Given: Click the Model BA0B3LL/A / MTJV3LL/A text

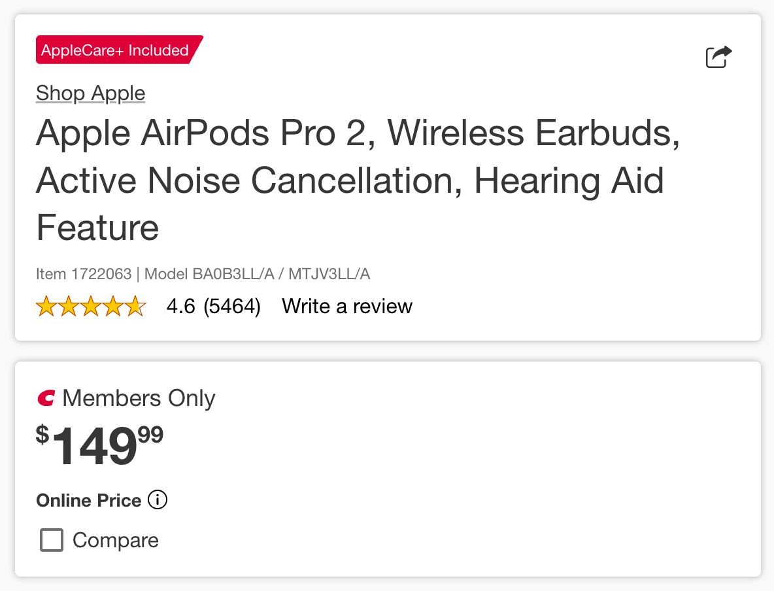Looking at the screenshot, I should [x=258, y=274].
